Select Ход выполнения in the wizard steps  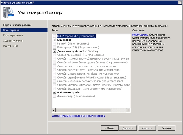[13, 40]
